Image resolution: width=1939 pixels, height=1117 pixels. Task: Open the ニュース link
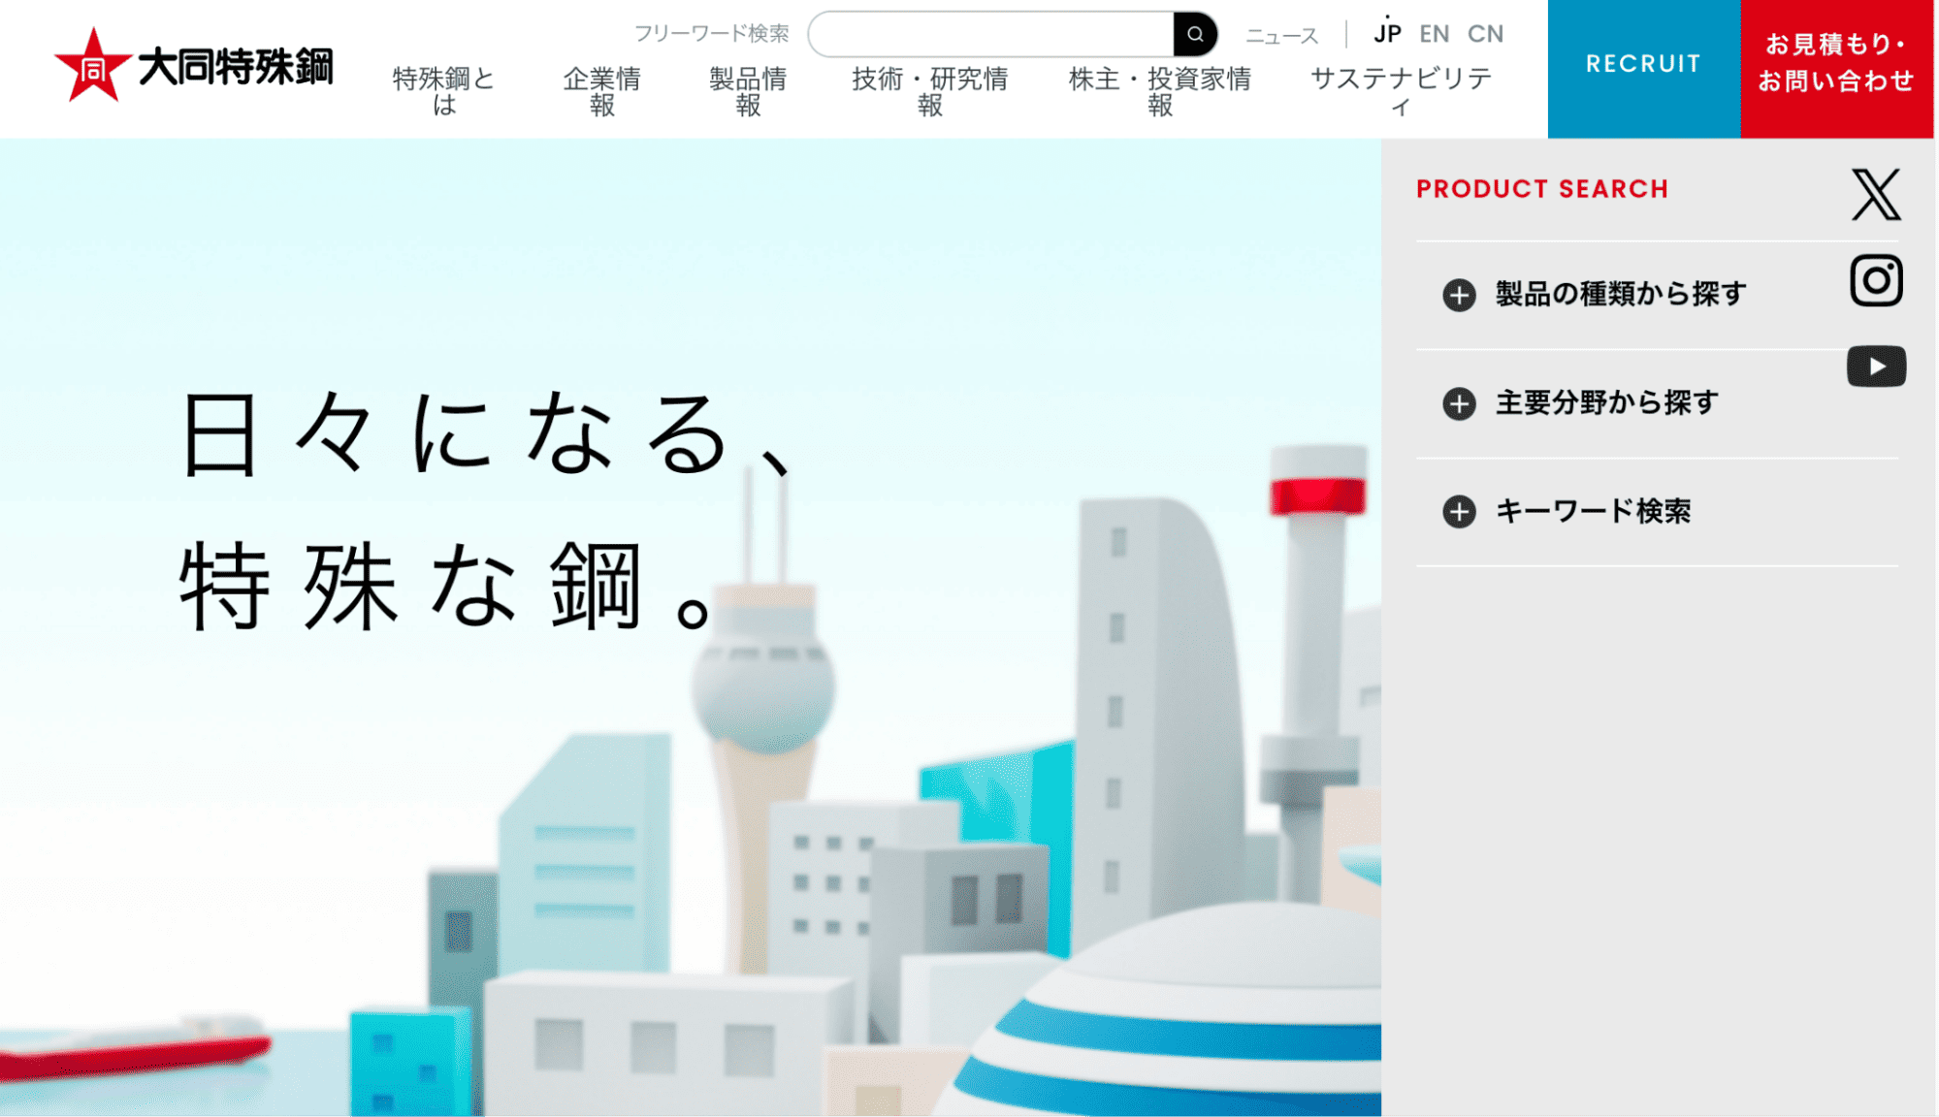tap(1281, 36)
